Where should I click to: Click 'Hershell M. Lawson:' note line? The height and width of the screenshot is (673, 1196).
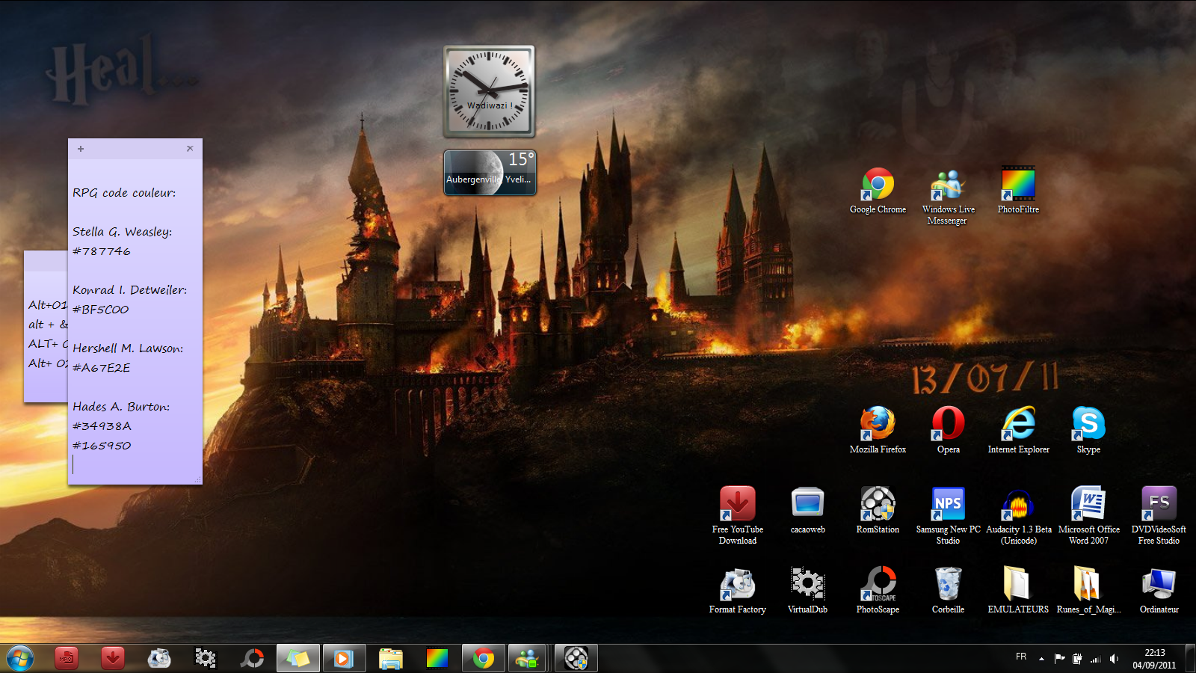click(x=127, y=348)
